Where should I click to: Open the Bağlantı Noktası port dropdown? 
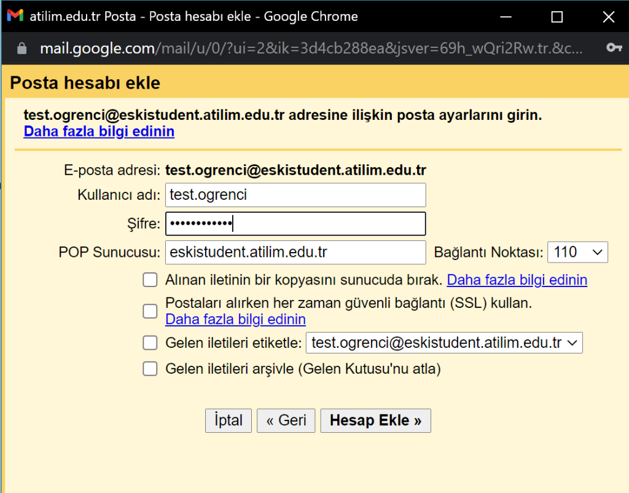[x=577, y=251]
